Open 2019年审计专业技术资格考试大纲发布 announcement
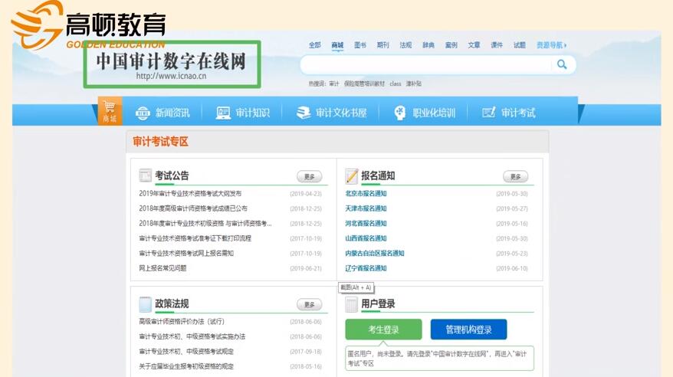This screenshot has width=673, height=377. click(190, 193)
